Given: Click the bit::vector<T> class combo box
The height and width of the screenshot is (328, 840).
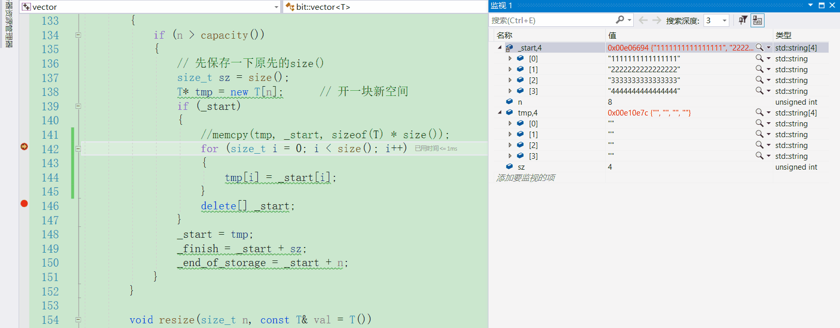Looking at the screenshot, I should (x=385, y=7).
